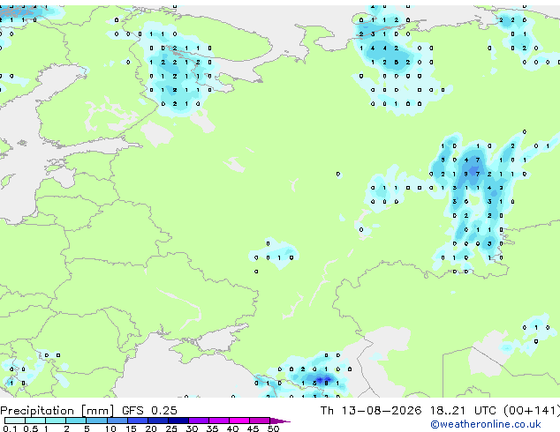The width and height of the screenshot is (560, 432).
Task: Click the '(00+141)' forecast offset text
Action: click(532, 411)
